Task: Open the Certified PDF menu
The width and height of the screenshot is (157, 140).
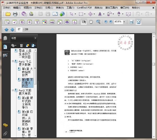Action: point(84,8)
